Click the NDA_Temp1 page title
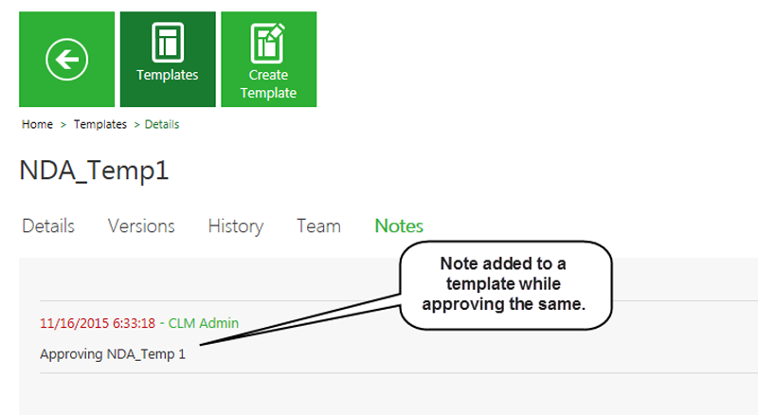758x415 pixels. [x=93, y=171]
